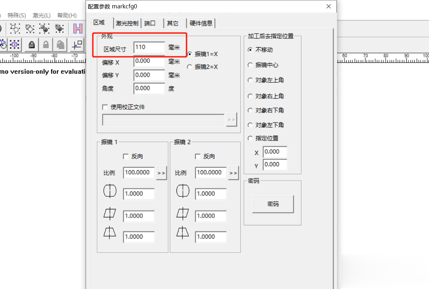Viewport: 429px width, 289px height.
Task: Click the 偏移 Y input field
Action: (149, 75)
